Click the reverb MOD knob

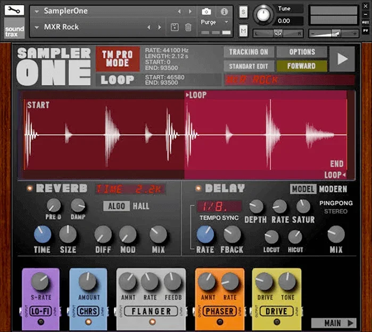coord(128,234)
